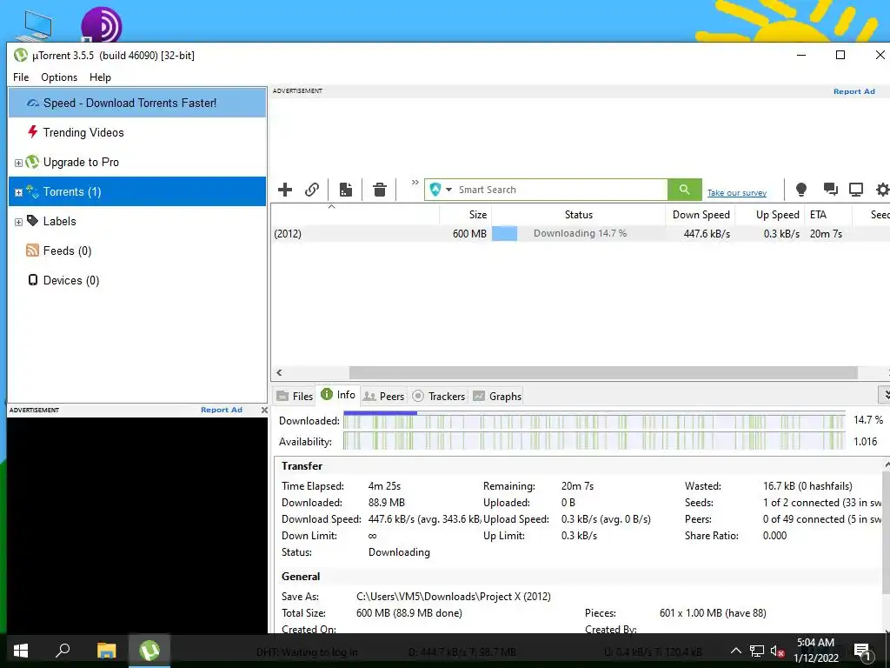
Task: Open Preferences gear icon in toolbar
Action: [x=883, y=190]
